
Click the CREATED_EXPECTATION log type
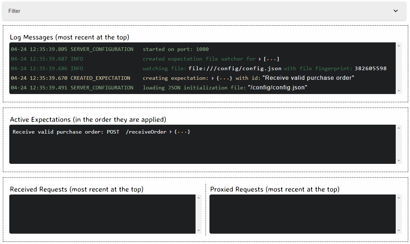[100, 78]
